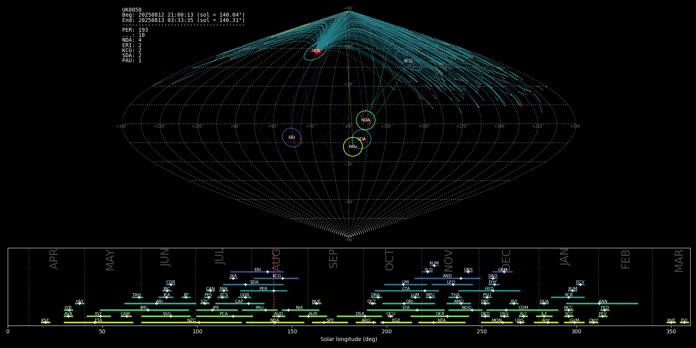Viewport: 696px width, 348px height.
Task: Click the DEC month label in timeline
Action: tap(506, 260)
